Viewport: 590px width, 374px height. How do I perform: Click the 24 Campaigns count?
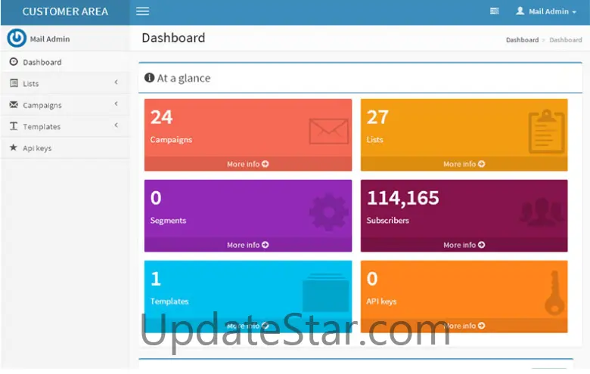coord(162,117)
